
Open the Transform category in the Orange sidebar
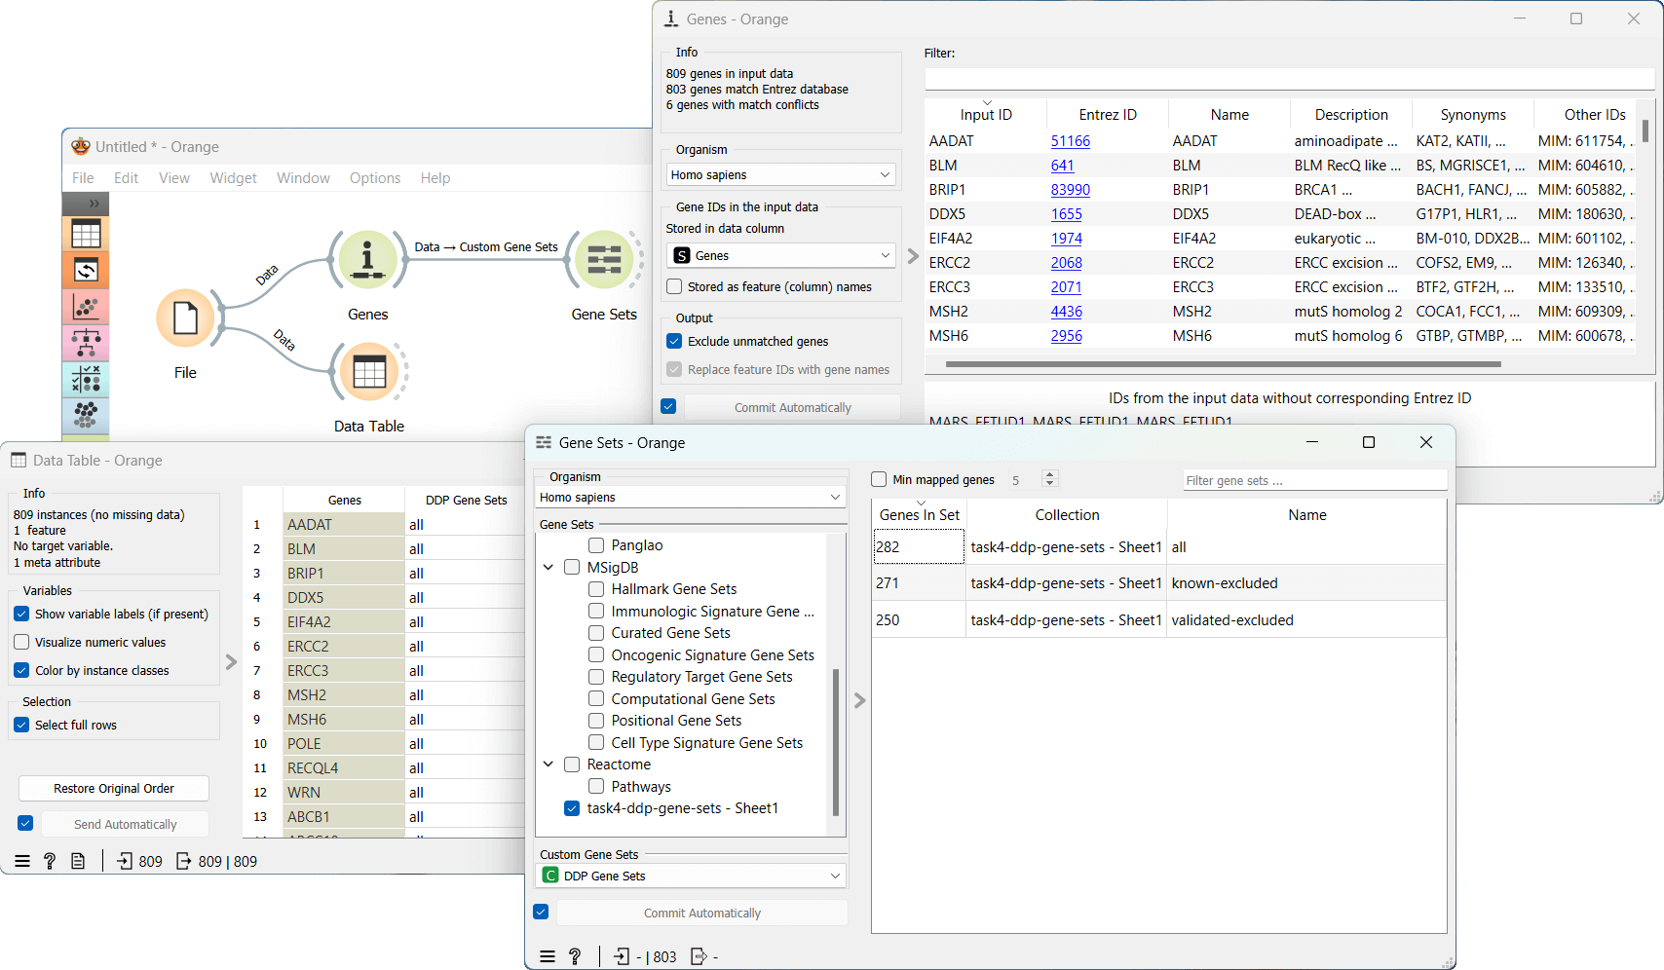pyautogui.click(x=86, y=271)
